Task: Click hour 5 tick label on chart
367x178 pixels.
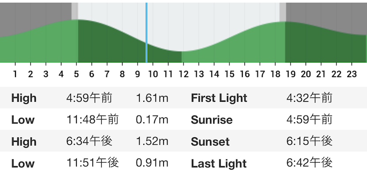Action: (x=76, y=74)
